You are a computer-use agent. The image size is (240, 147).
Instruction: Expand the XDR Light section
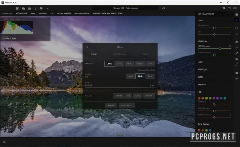(202, 69)
